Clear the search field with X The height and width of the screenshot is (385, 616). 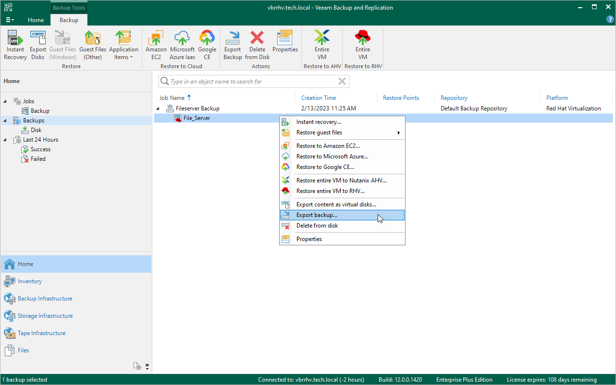pos(342,82)
